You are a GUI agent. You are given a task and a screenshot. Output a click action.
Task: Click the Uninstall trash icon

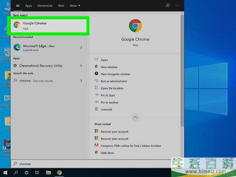[x=97, y=109]
